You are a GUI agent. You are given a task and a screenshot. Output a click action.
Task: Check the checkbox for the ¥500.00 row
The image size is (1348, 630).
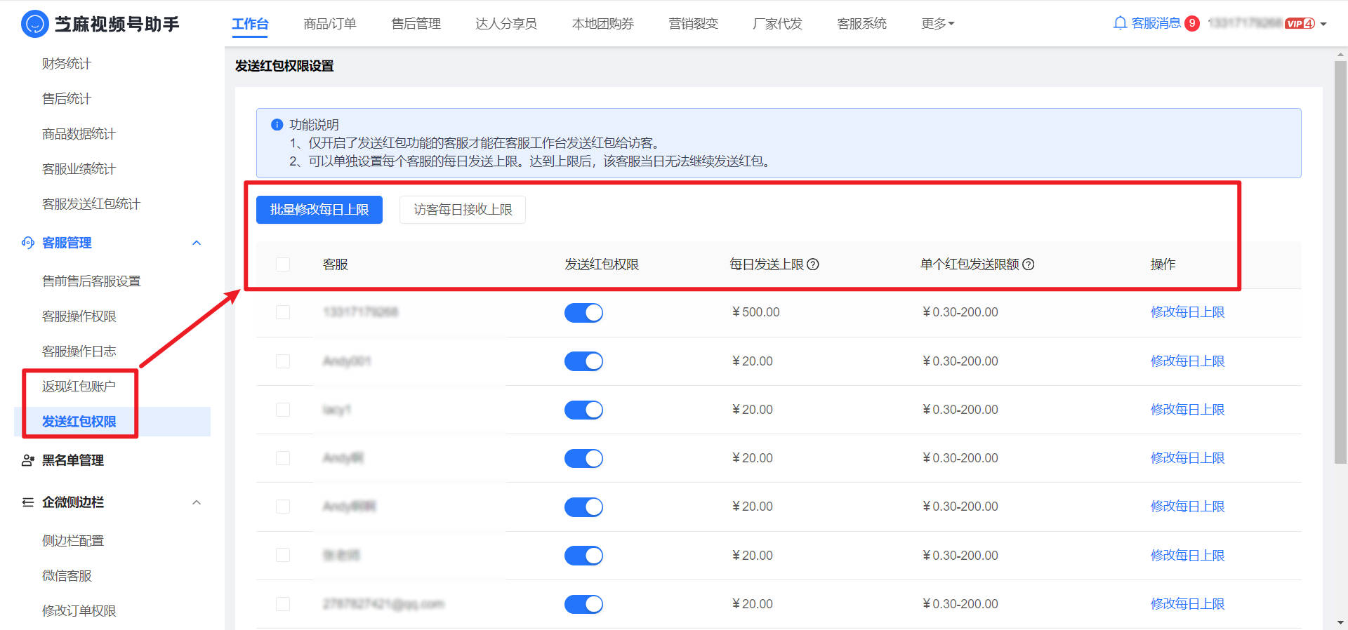pos(283,312)
